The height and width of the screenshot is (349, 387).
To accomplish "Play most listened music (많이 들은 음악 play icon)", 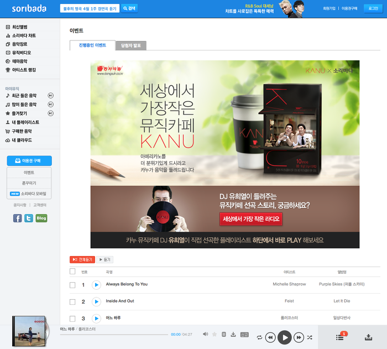I will (51, 105).
